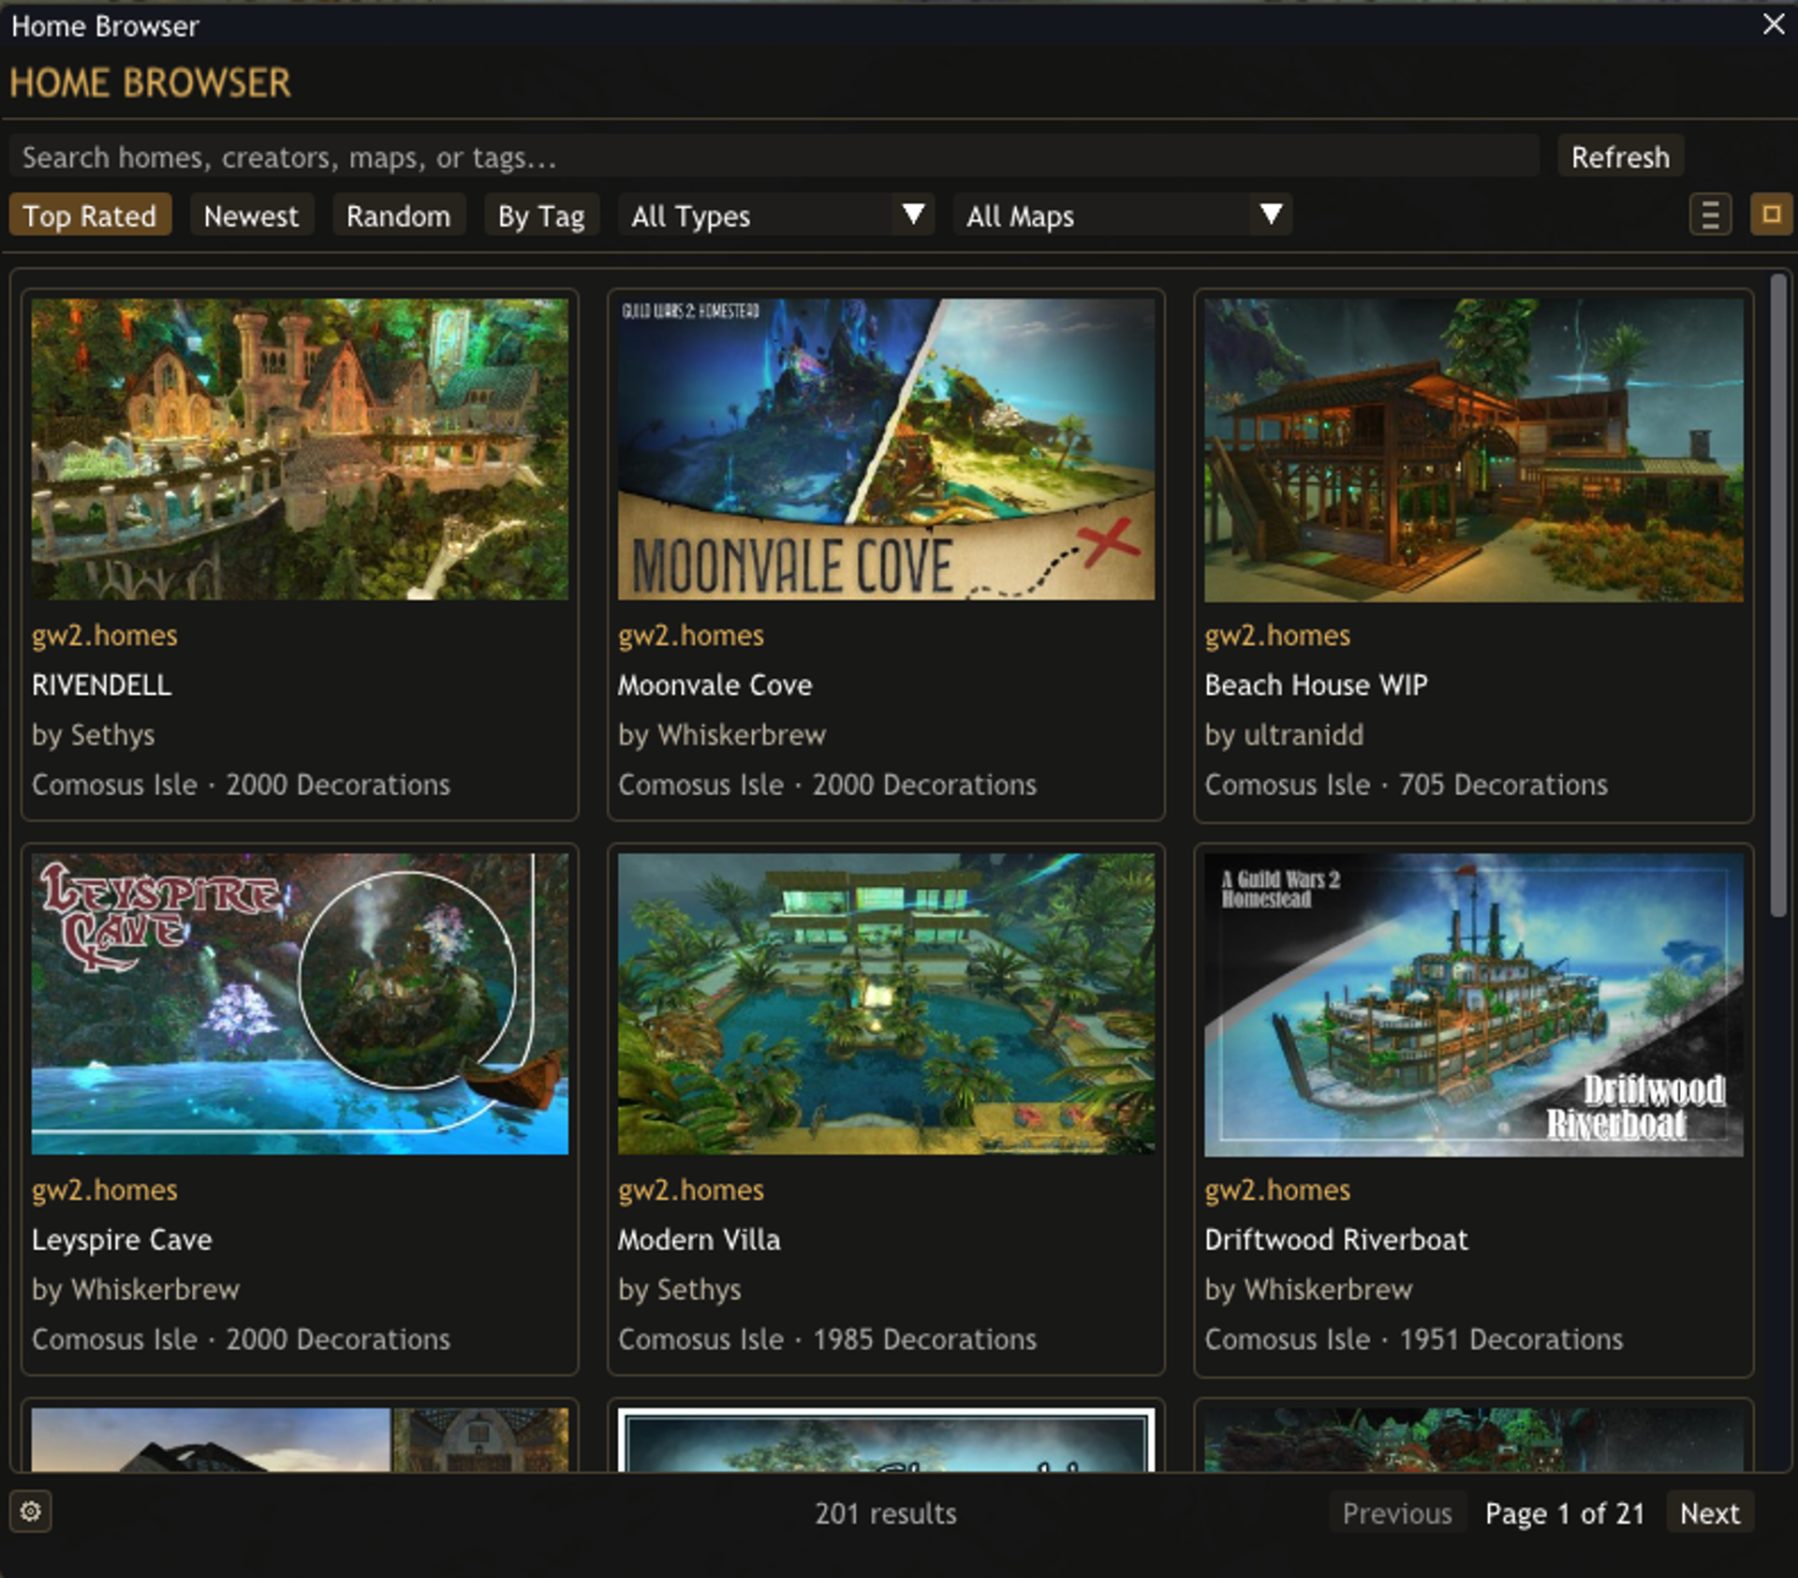Click 'by Whiskerbrew' under Driftwood Riverboat
The width and height of the screenshot is (1798, 1578).
click(1308, 1290)
